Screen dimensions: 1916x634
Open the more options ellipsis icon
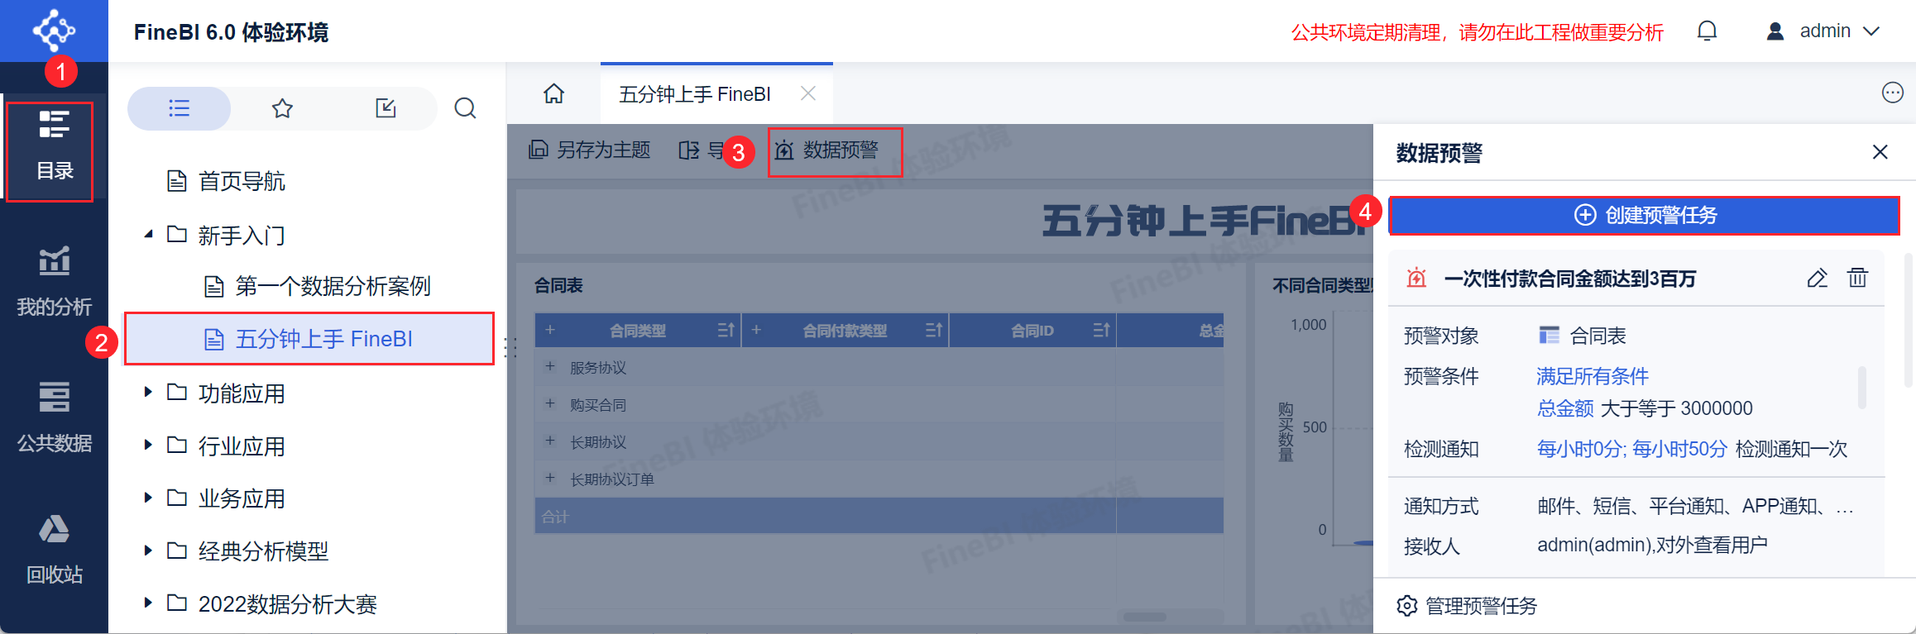(x=1892, y=93)
